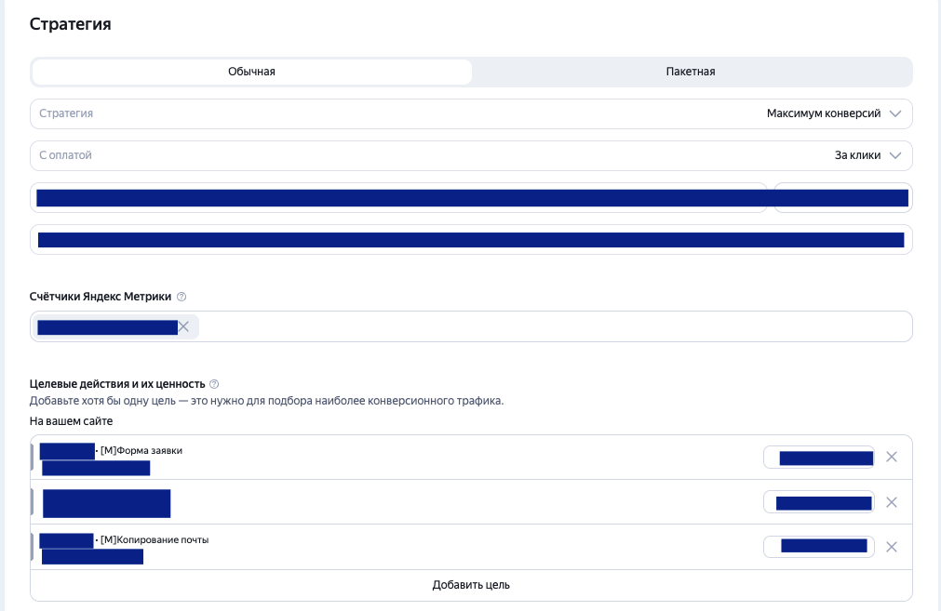Click the На вашем сайте label
This screenshot has width=941, height=611.
click(71, 421)
